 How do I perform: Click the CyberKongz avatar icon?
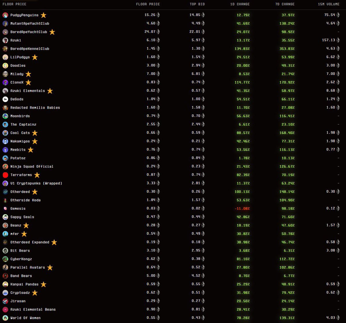(5, 259)
